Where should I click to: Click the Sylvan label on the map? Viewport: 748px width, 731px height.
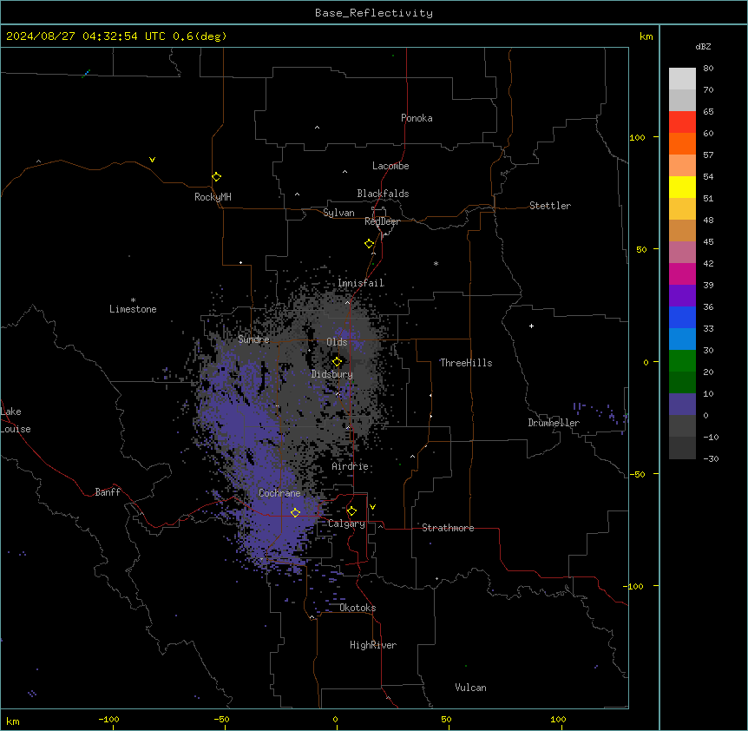pos(338,213)
